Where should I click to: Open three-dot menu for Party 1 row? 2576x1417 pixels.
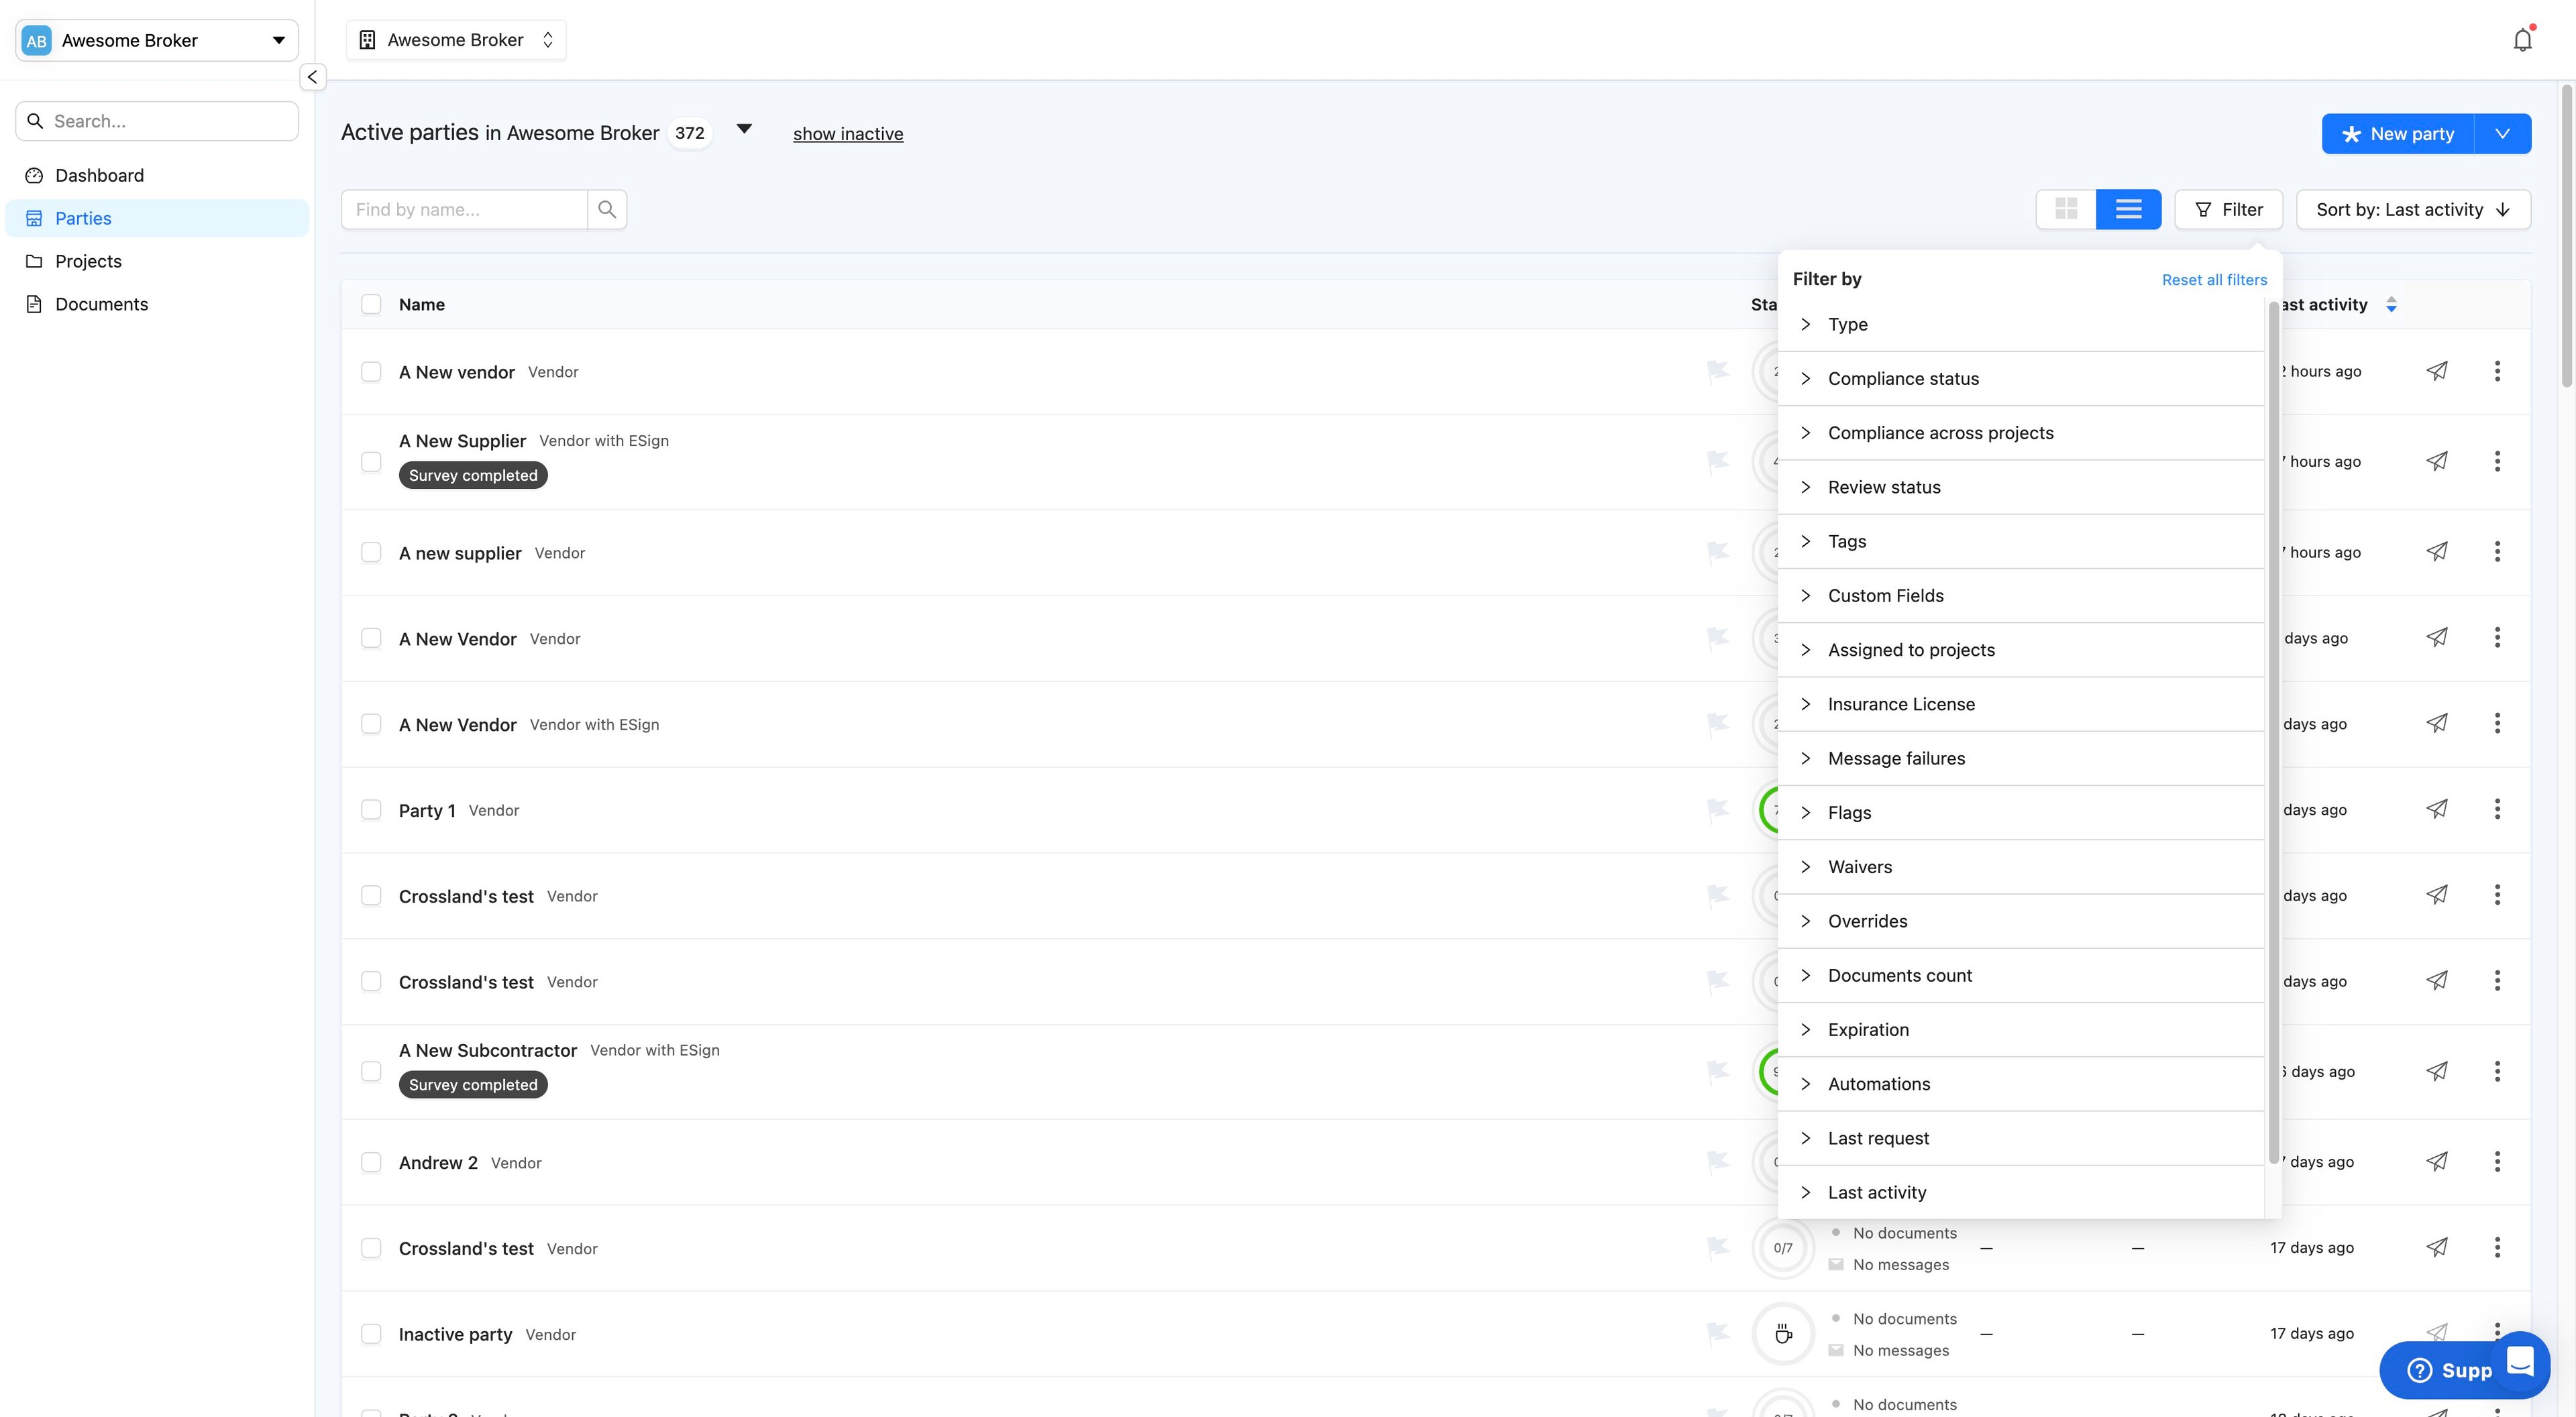(2497, 809)
